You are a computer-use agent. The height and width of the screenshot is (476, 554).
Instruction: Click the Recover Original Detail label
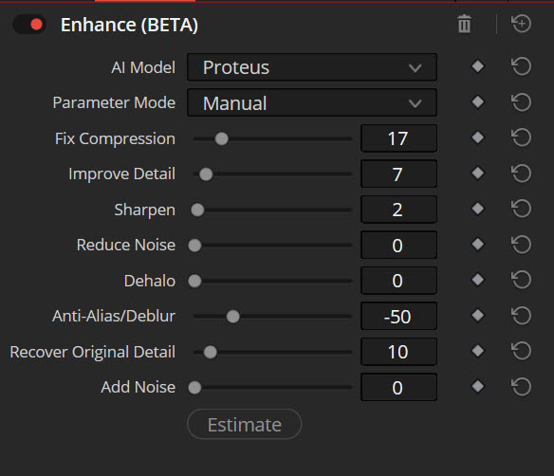[93, 352]
